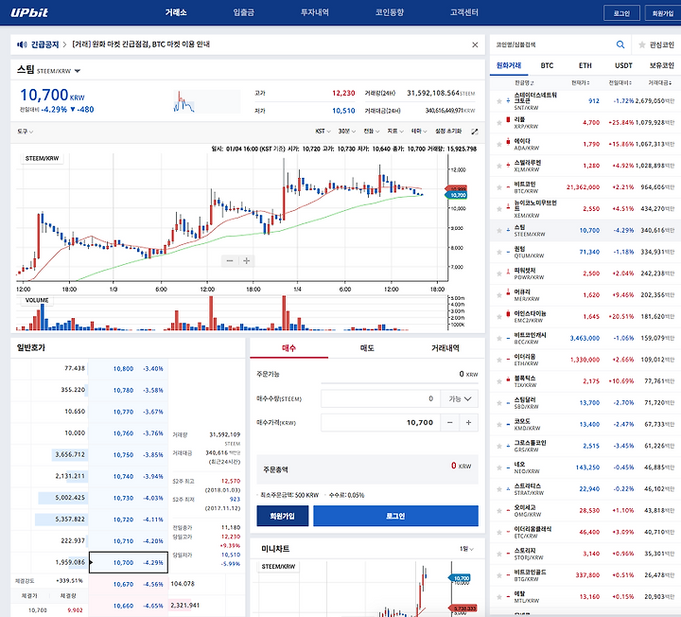Select the buy order tab
The height and width of the screenshot is (617, 681).
click(288, 348)
